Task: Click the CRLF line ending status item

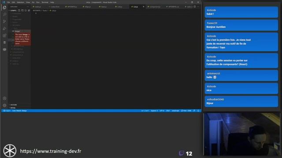Action: (168, 111)
